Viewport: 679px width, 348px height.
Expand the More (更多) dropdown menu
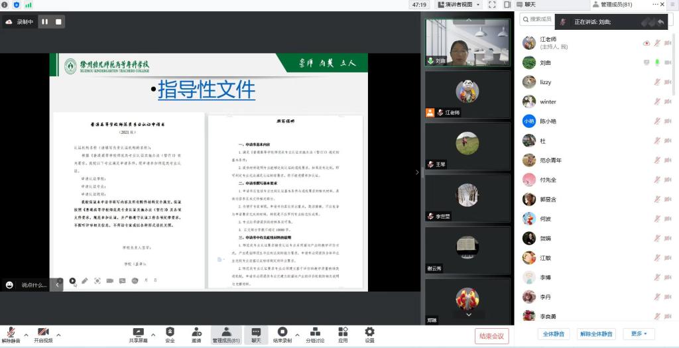pyautogui.click(x=639, y=334)
